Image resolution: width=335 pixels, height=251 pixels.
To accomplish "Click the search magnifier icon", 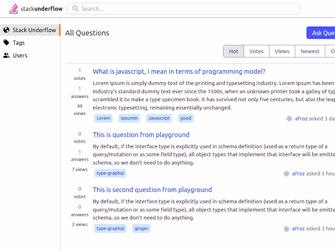I will (x=76, y=9).
